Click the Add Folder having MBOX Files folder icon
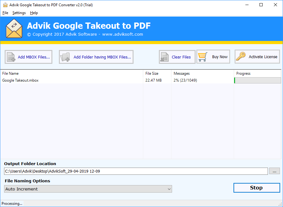Screen dimensions: 283x207 [65, 57]
